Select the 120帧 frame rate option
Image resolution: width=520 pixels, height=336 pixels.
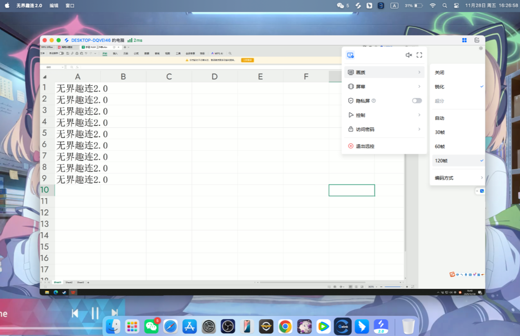(441, 161)
